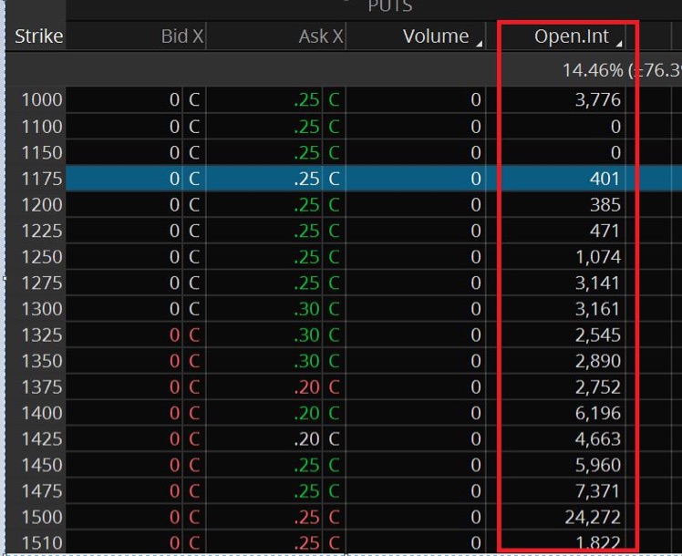This screenshot has width=682, height=556.
Task: Click the volume cell for strike 1450
Action: point(475,465)
